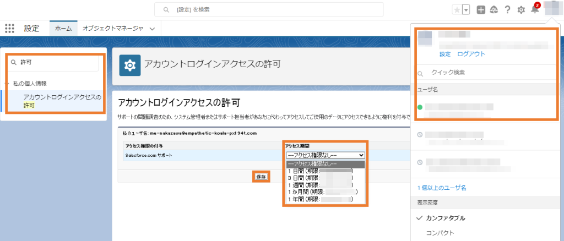Click the 保存 button
The width and height of the screenshot is (564, 241).
(261, 177)
